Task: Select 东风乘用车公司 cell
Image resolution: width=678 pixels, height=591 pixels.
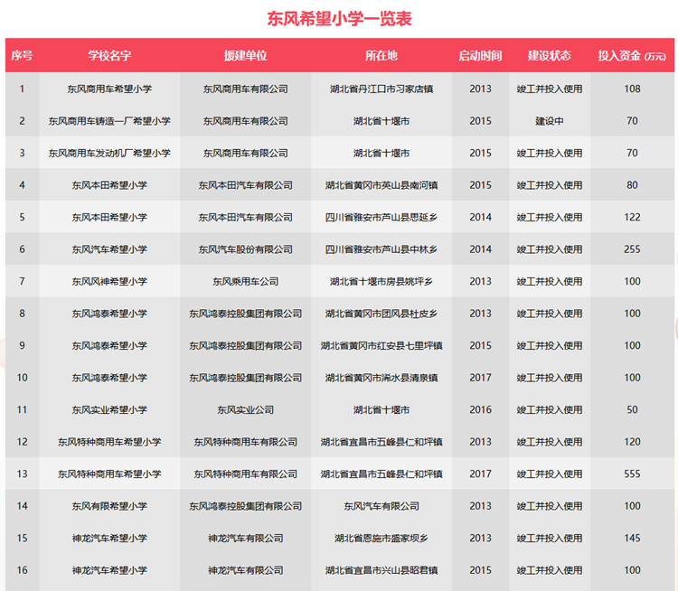Action: pyautogui.click(x=246, y=281)
